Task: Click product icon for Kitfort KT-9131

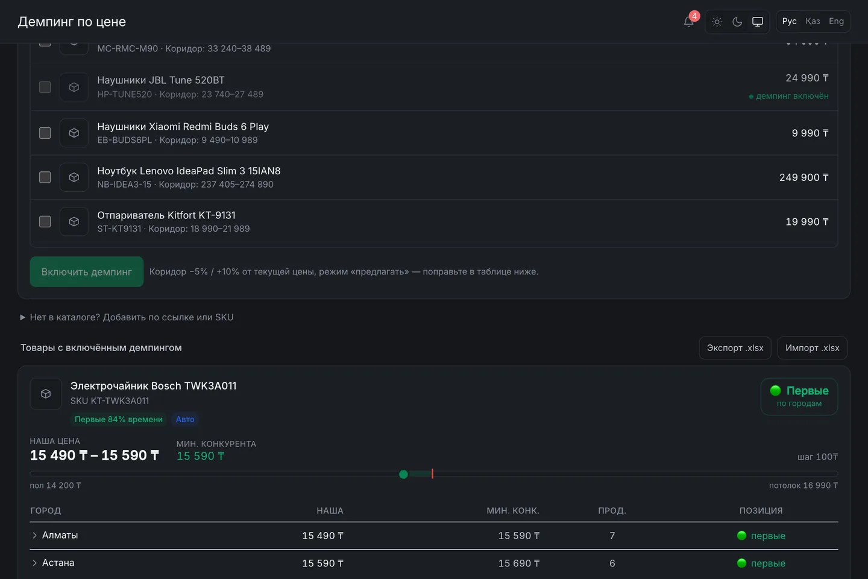Action: 74,221
